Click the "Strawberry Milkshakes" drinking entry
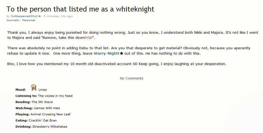Viewport: 263px width, 133px height. [50, 127]
